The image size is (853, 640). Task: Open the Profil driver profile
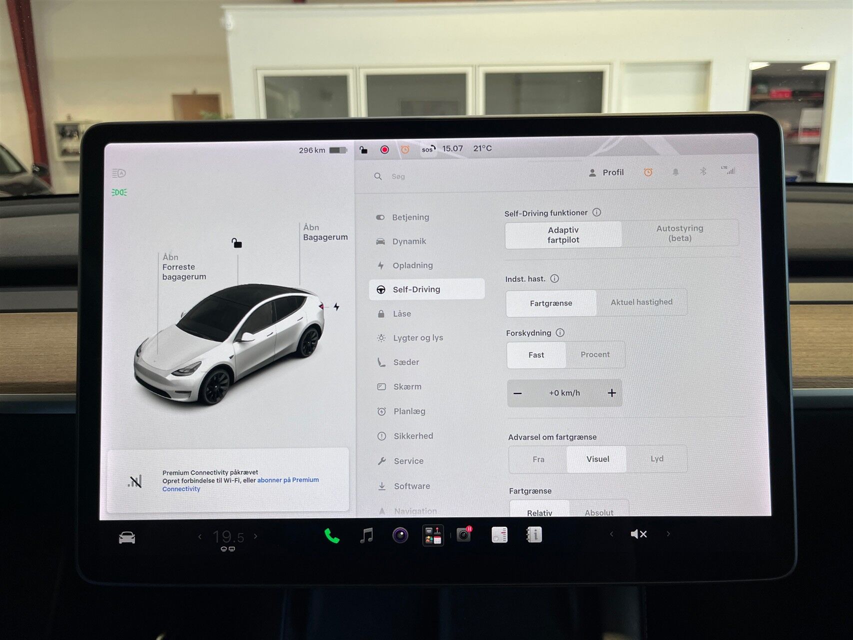[606, 172]
